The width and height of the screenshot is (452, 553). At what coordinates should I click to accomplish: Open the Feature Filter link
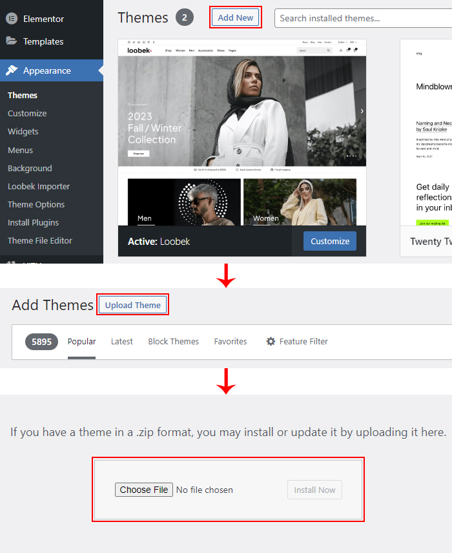point(297,341)
